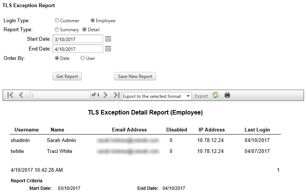Open End Date calendar picker
The height and width of the screenshot is (194, 307).
[x=108, y=49]
